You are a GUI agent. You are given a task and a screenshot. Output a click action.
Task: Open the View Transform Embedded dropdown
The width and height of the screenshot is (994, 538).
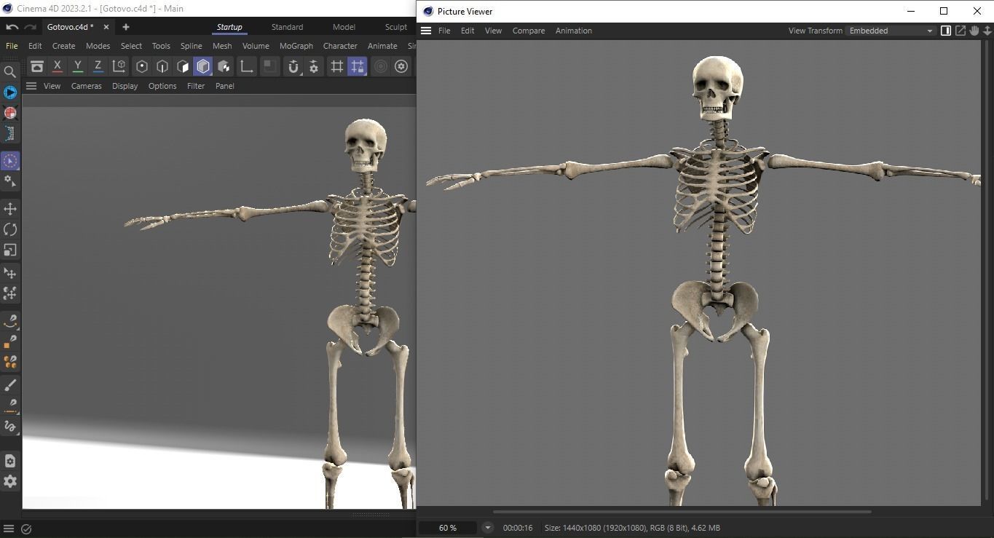pyautogui.click(x=891, y=31)
